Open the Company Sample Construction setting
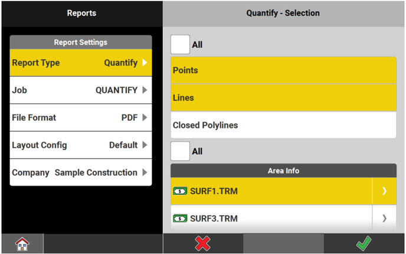This screenshot has width=406, height=254. (80, 172)
